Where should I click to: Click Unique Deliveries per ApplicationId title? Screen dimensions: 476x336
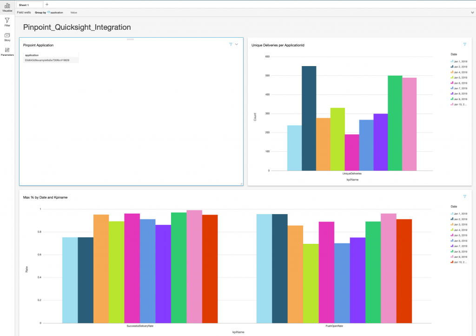click(x=278, y=45)
